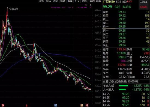This screenshot has height=107, width=150.
Task: Click the 380.0 price axis label
Action: pyautogui.click(x=98, y=10)
